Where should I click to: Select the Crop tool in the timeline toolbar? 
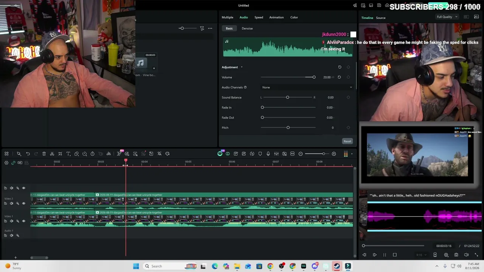coord(60,154)
